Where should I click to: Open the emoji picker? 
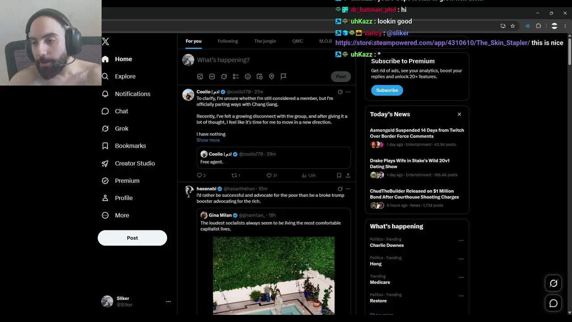[248, 76]
